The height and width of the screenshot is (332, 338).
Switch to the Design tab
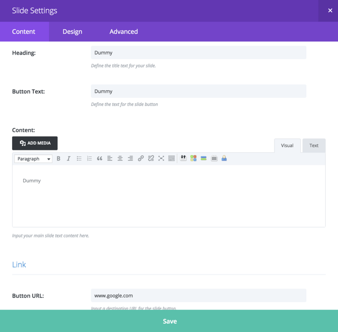(x=72, y=31)
